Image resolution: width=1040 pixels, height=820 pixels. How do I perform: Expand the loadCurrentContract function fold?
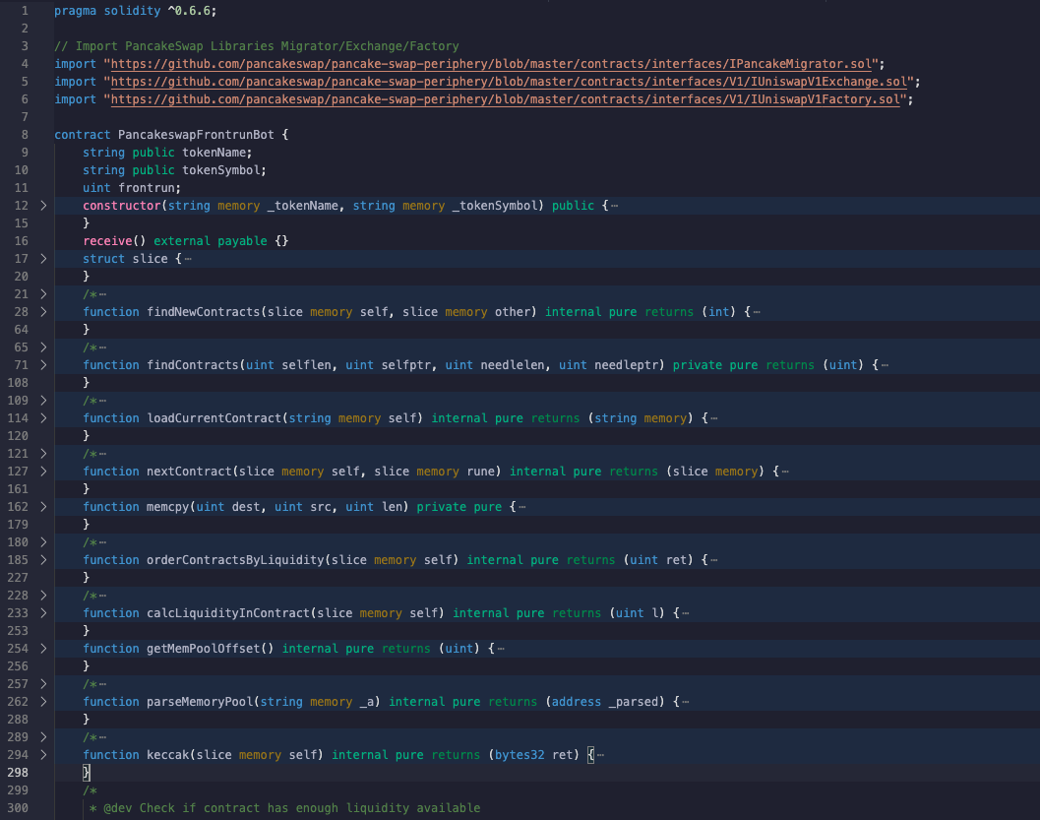(x=43, y=418)
